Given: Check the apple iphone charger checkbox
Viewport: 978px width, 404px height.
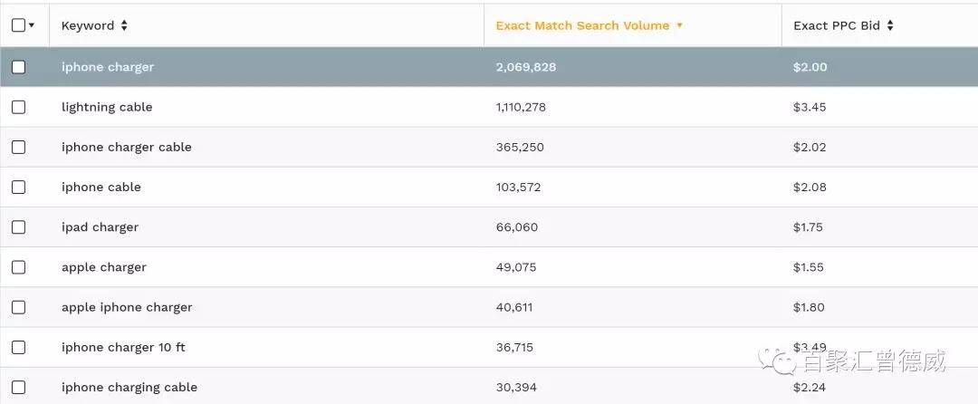Looking at the screenshot, I should [18, 307].
